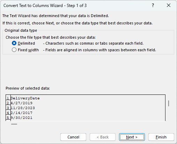Viewport: 177px width, 144px height.
Task: Click the preview vertical scrollbar thumb
Action: pos(169,103)
